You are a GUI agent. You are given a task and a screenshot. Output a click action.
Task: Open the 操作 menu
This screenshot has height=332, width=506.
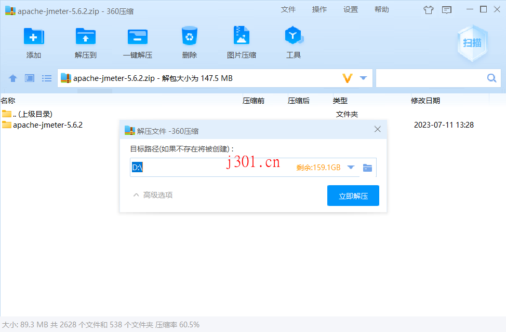319,10
